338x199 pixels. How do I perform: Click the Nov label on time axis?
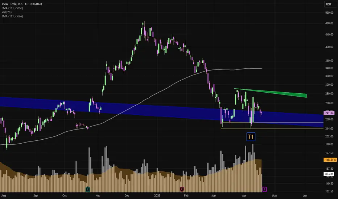click(98, 195)
